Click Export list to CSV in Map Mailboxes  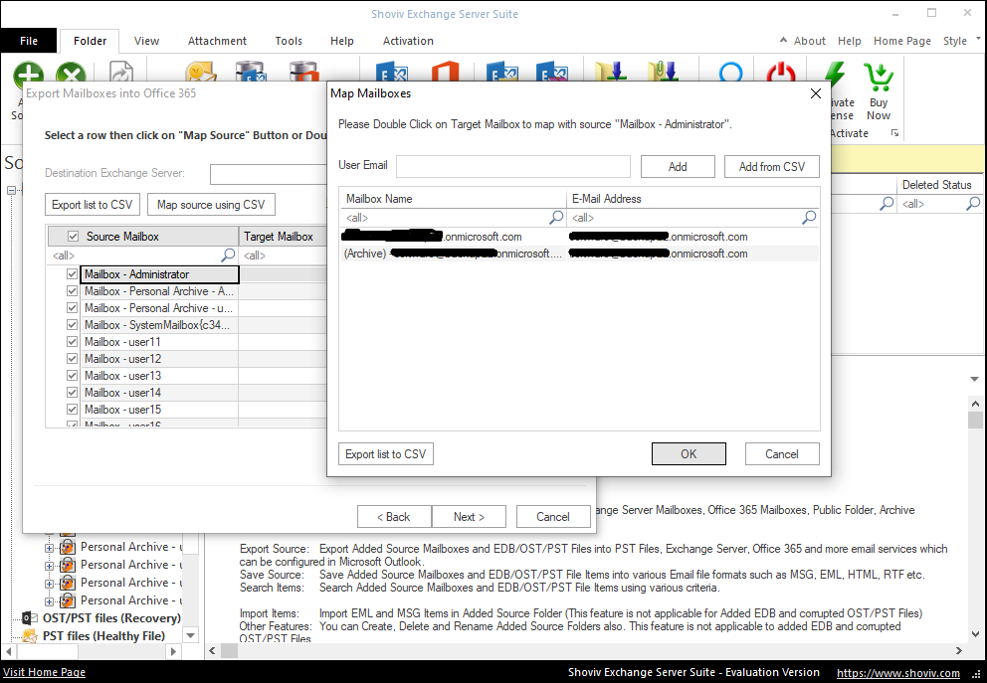pos(386,454)
